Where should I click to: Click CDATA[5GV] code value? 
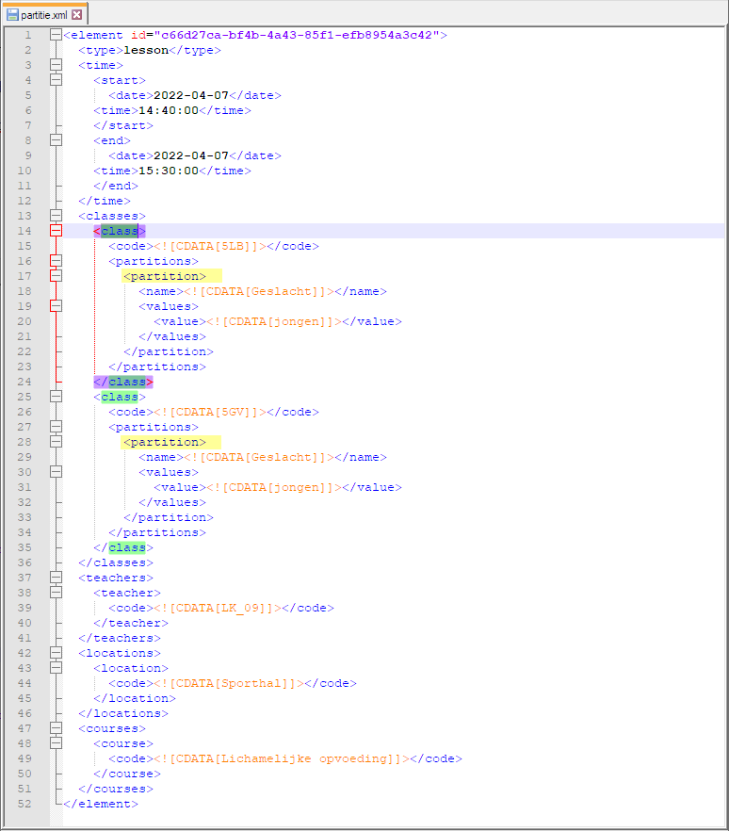(210, 412)
